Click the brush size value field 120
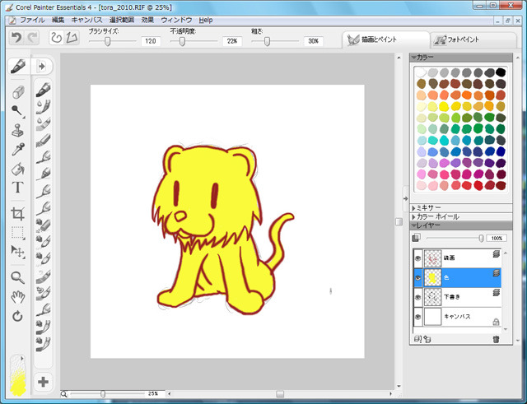The height and width of the screenshot is (404, 527). tap(151, 41)
